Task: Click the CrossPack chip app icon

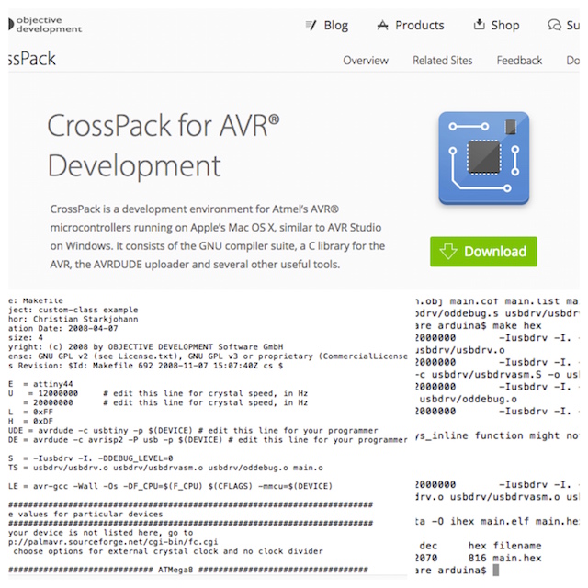Action: point(484,158)
